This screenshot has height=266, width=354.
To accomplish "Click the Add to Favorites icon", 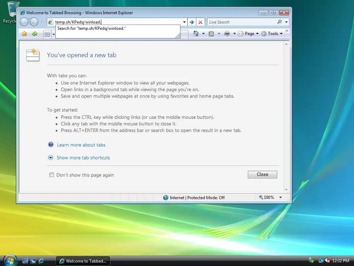I will (35, 34).
